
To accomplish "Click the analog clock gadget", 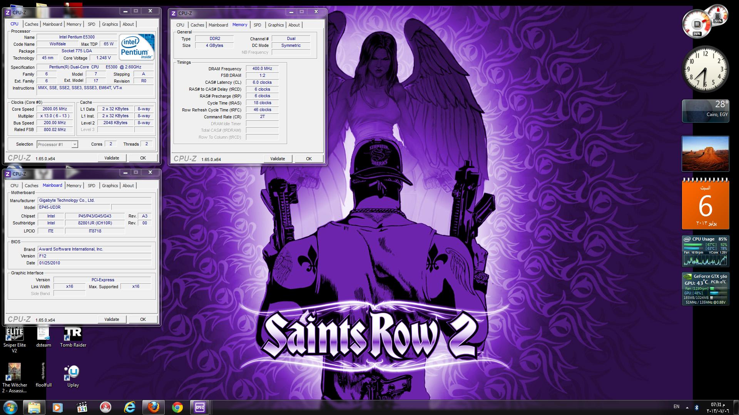I will (705, 69).
